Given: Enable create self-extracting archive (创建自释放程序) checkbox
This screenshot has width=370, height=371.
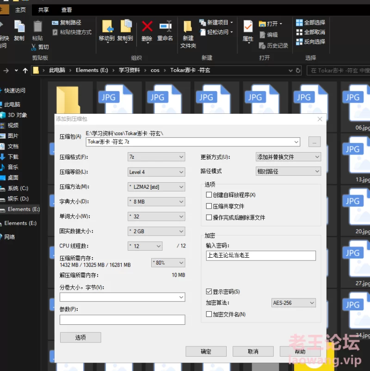Looking at the screenshot, I should [209, 195].
